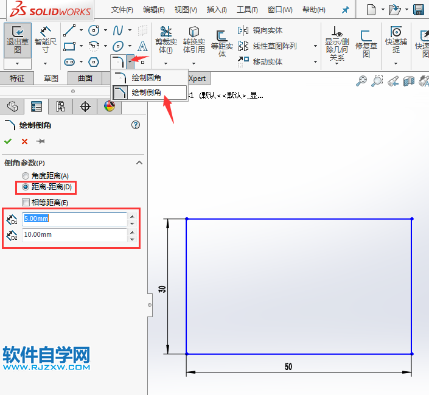Open the Smart Dimension dropdown arrow
Viewport: 429px width, 395px height.
[46, 63]
